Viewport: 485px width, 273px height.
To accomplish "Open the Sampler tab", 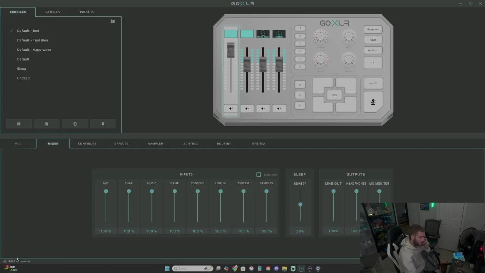I will point(155,144).
